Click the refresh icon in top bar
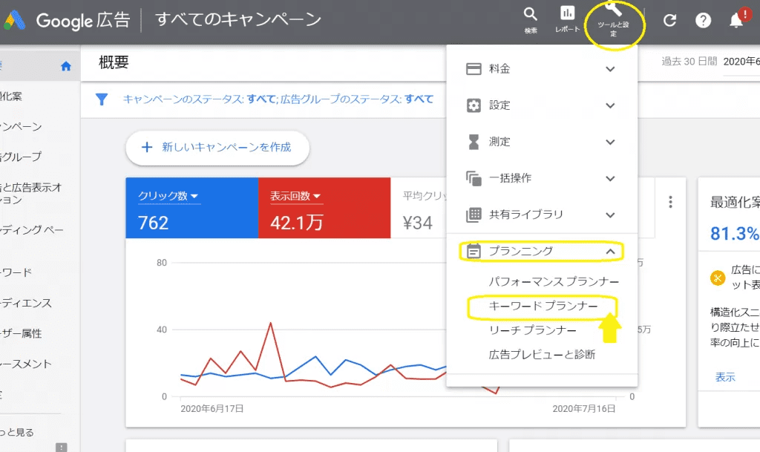Viewport: 760px width, 452px height. 670,20
